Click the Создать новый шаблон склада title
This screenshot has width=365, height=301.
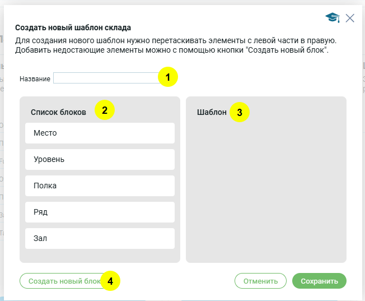pyautogui.click(x=73, y=27)
